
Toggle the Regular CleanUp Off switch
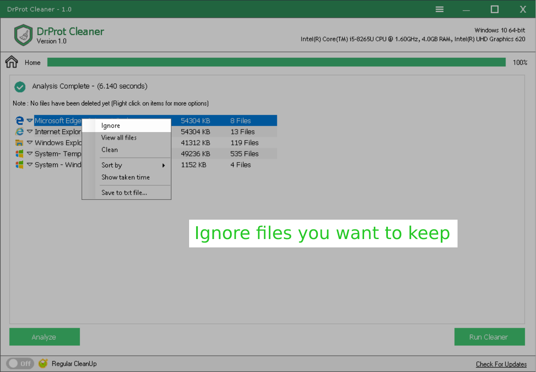point(20,363)
